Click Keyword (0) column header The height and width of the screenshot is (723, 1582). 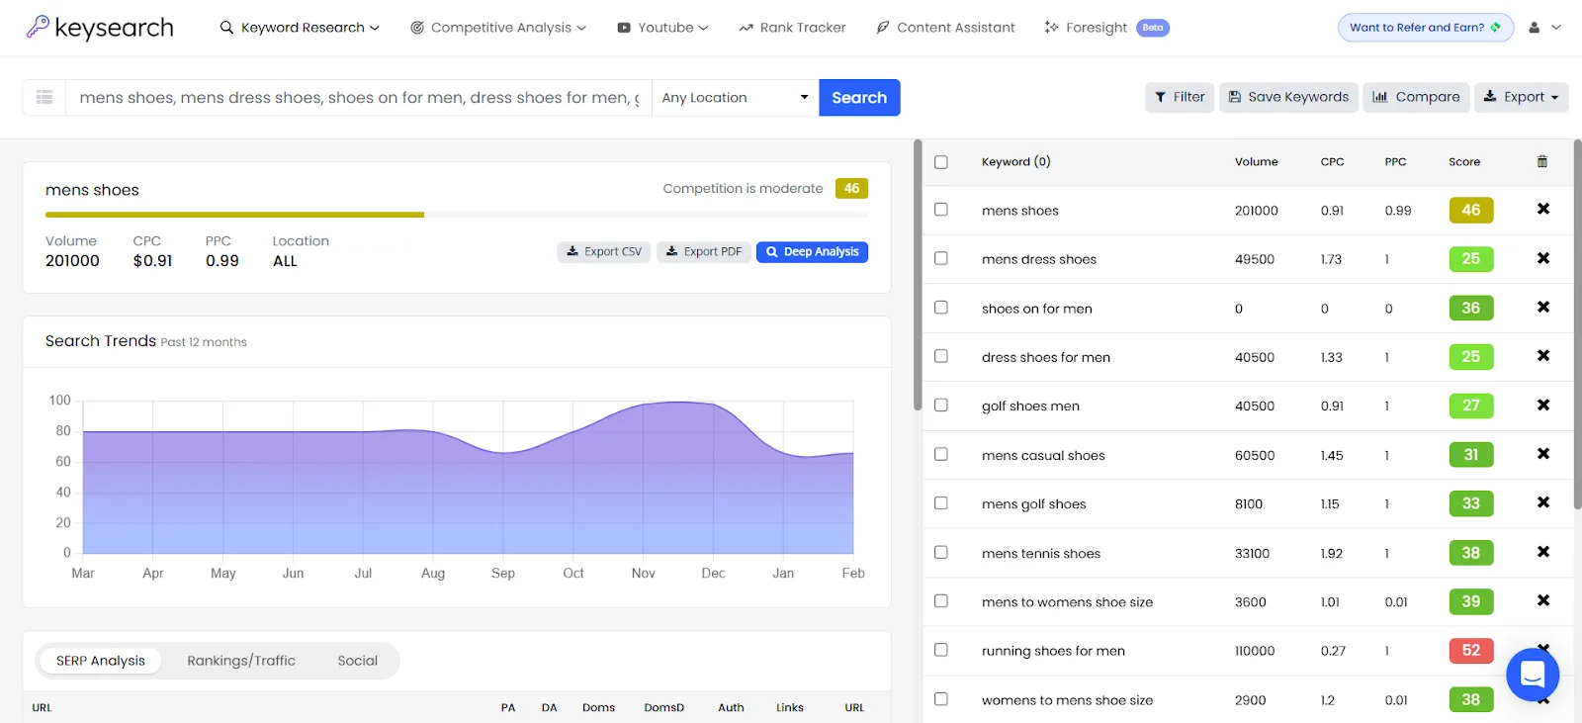click(1015, 162)
